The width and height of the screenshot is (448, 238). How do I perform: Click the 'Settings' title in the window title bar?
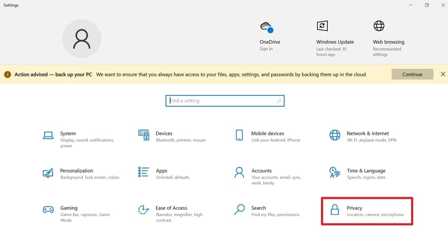point(11,5)
